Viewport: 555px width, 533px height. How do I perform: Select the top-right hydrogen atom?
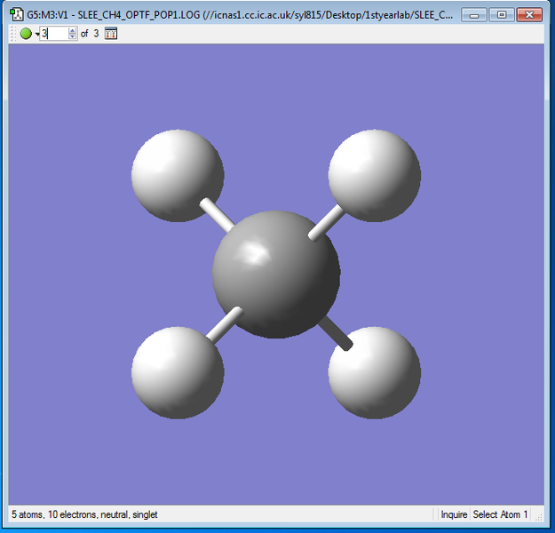click(x=375, y=176)
